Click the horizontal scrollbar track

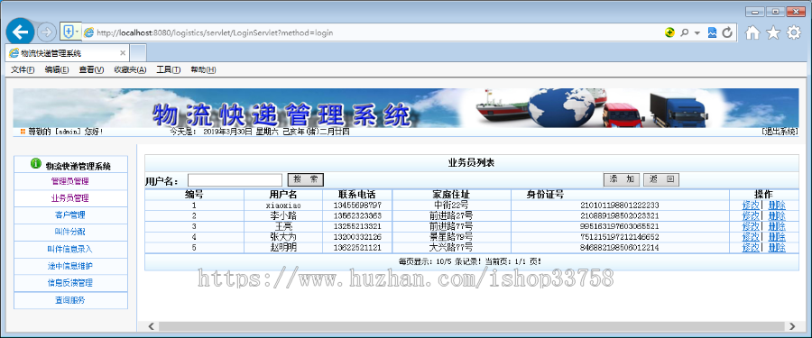click(471, 326)
